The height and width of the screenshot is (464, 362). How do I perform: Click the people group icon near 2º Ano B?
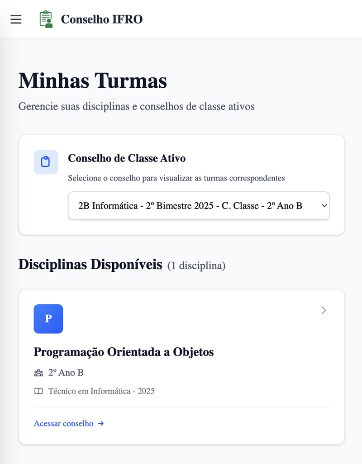tap(38, 373)
